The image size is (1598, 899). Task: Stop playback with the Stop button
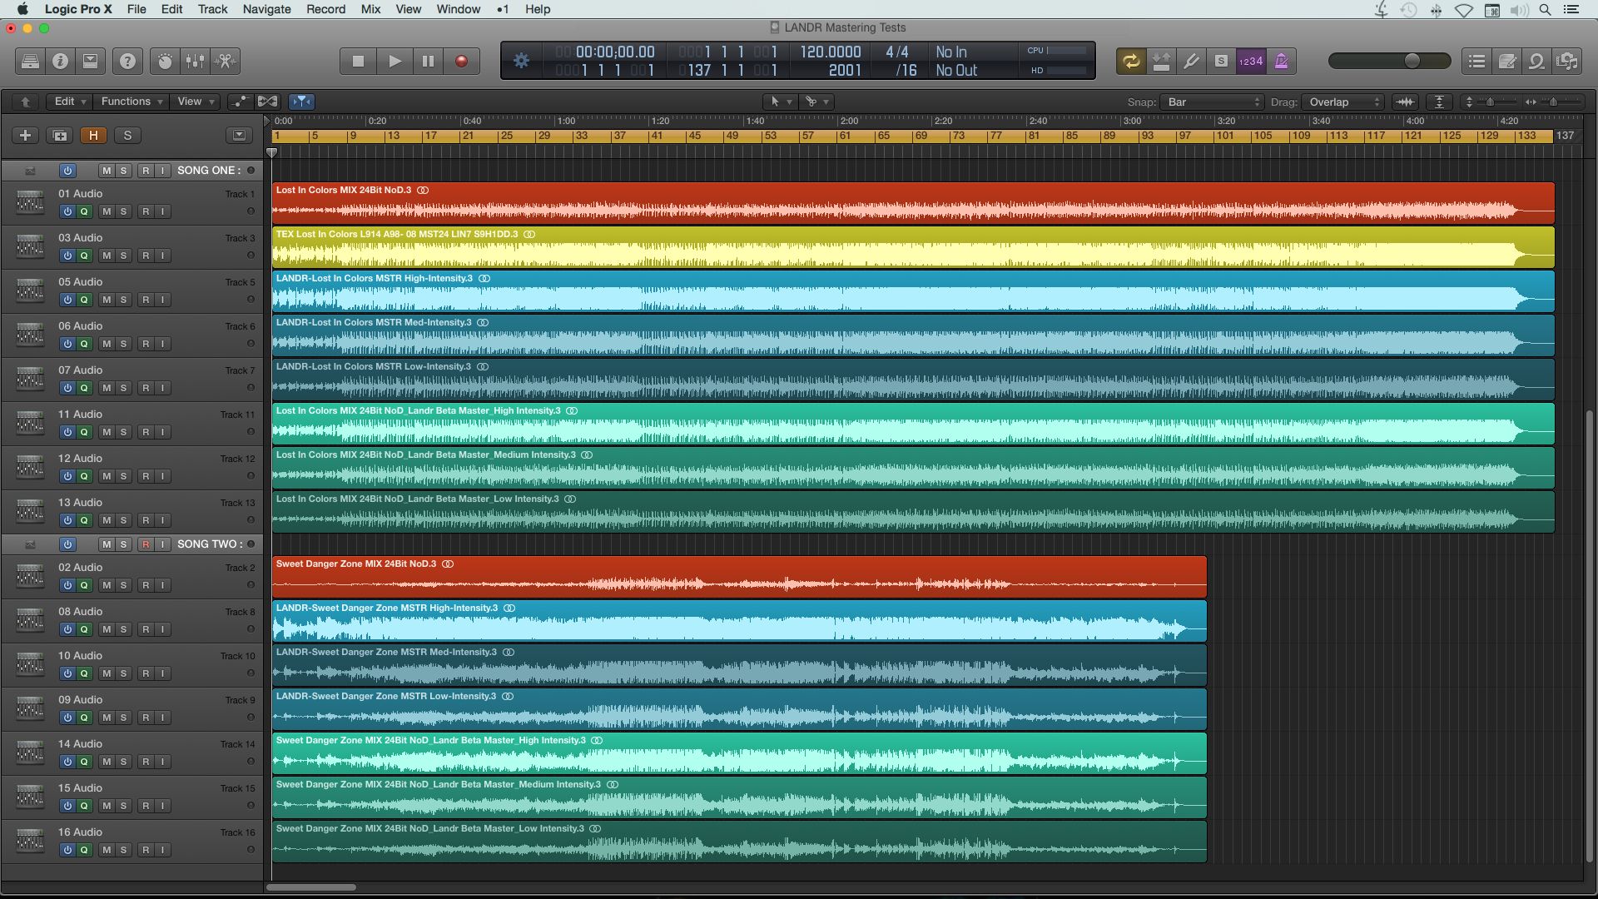[358, 61]
